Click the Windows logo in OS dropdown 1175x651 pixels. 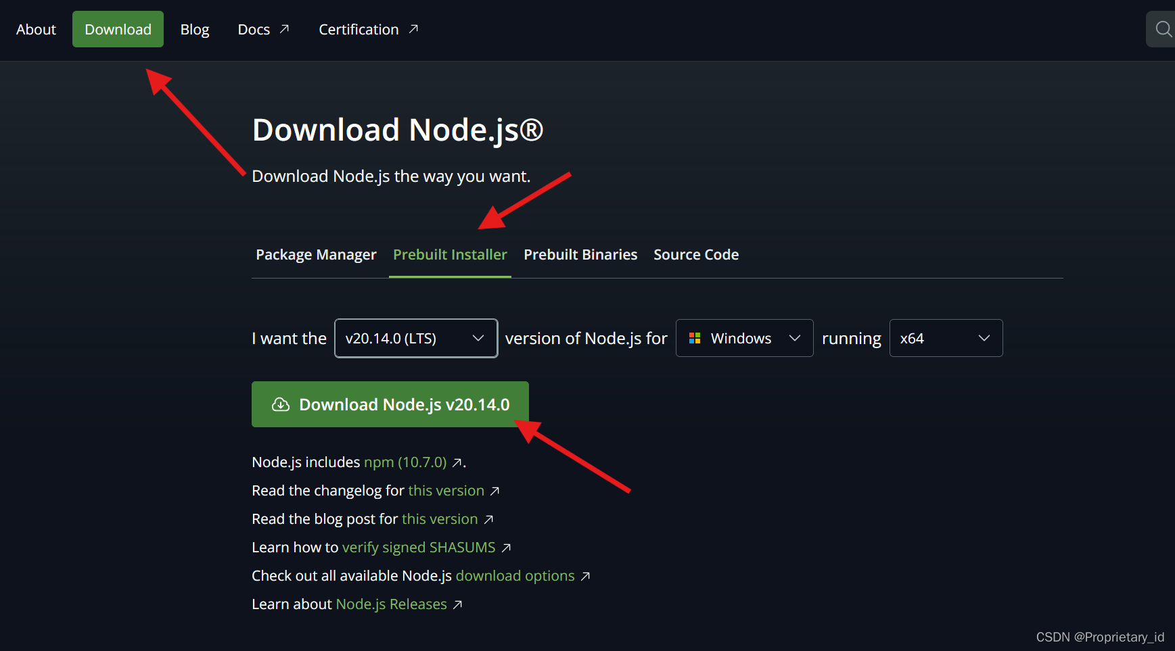[695, 338]
